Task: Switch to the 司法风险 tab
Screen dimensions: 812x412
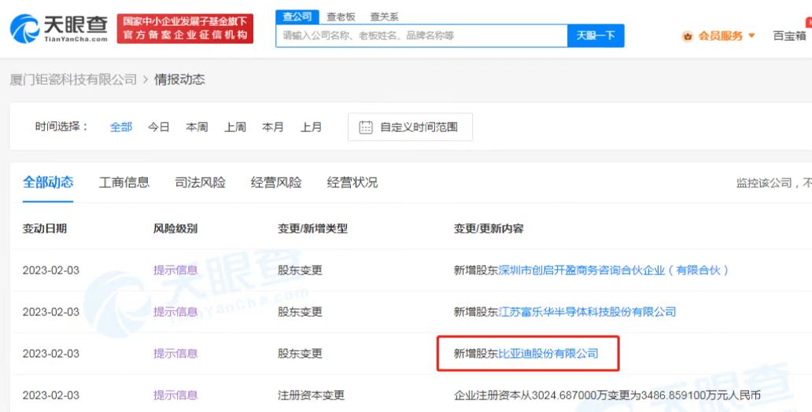Action: 200,182
